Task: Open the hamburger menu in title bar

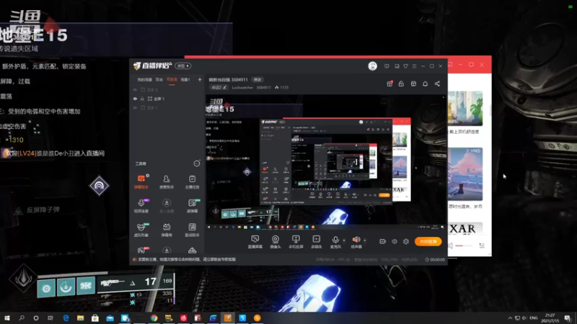Action: (x=414, y=66)
